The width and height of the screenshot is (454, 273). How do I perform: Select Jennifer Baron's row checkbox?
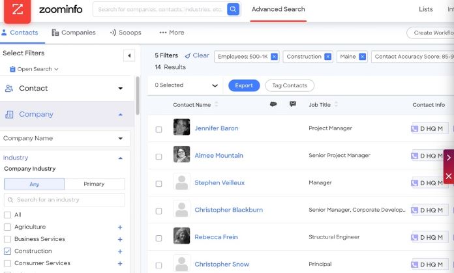[x=159, y=129]
